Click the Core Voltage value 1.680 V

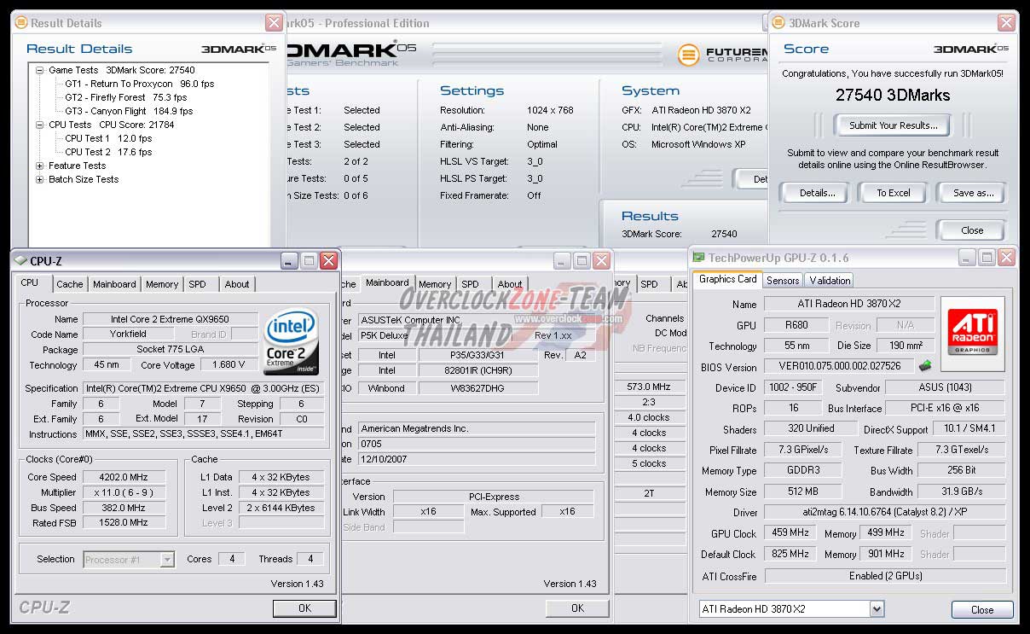pyautogui.click(x=229, y=364)
